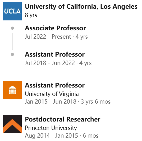
Task: Click divider line above Princeton entry
Action: tap(73, 110)
